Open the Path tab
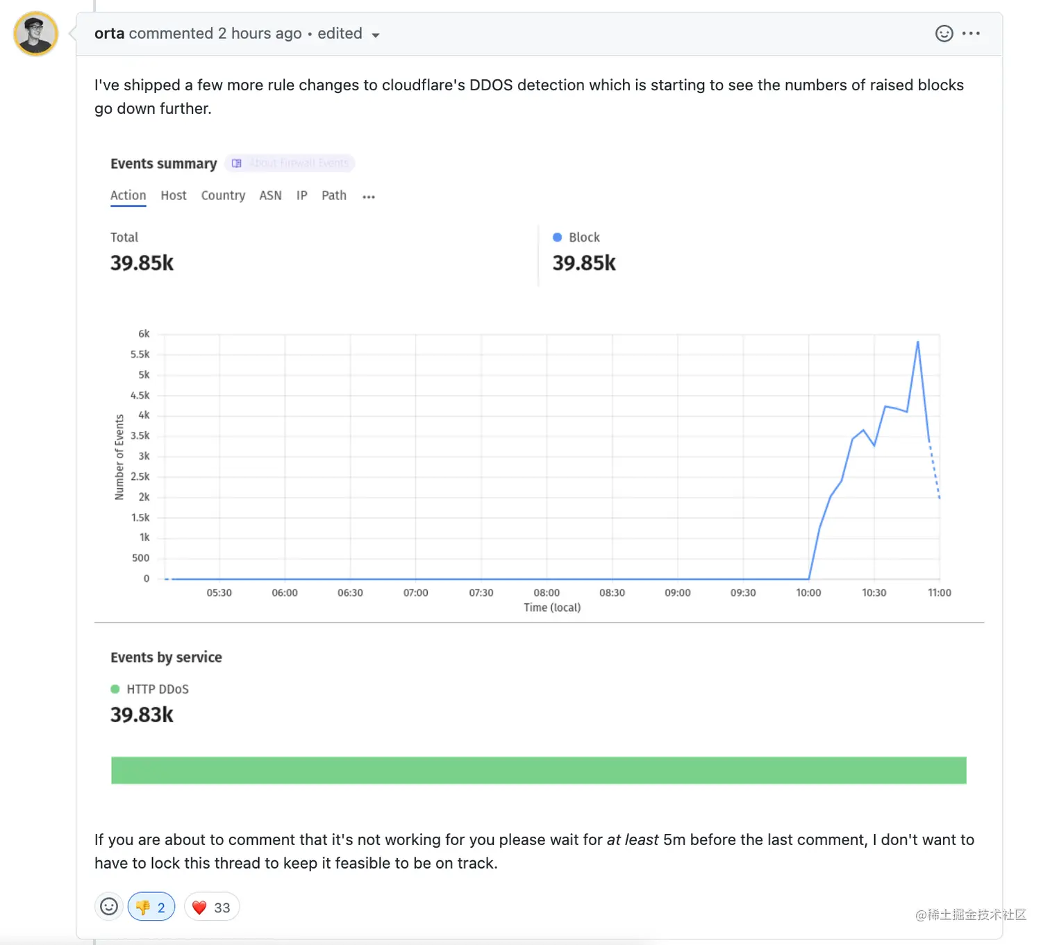Viewport: 1050px width, 945px height. [333, 196]
